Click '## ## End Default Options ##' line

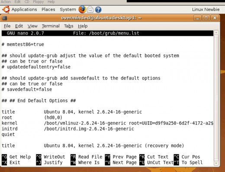pyautogui.click(x=39, y=101)
